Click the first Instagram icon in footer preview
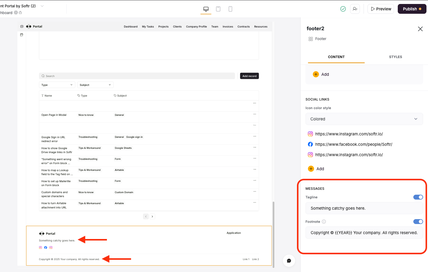The width and height of the screenshot is (428, 272). click(x=40, y=248)
